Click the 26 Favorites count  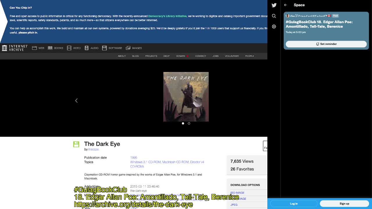pos(242,169)
